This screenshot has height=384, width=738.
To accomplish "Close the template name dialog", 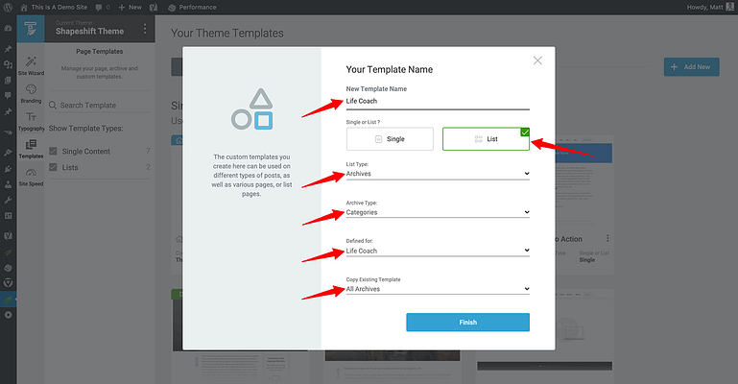I will (537, 60).
